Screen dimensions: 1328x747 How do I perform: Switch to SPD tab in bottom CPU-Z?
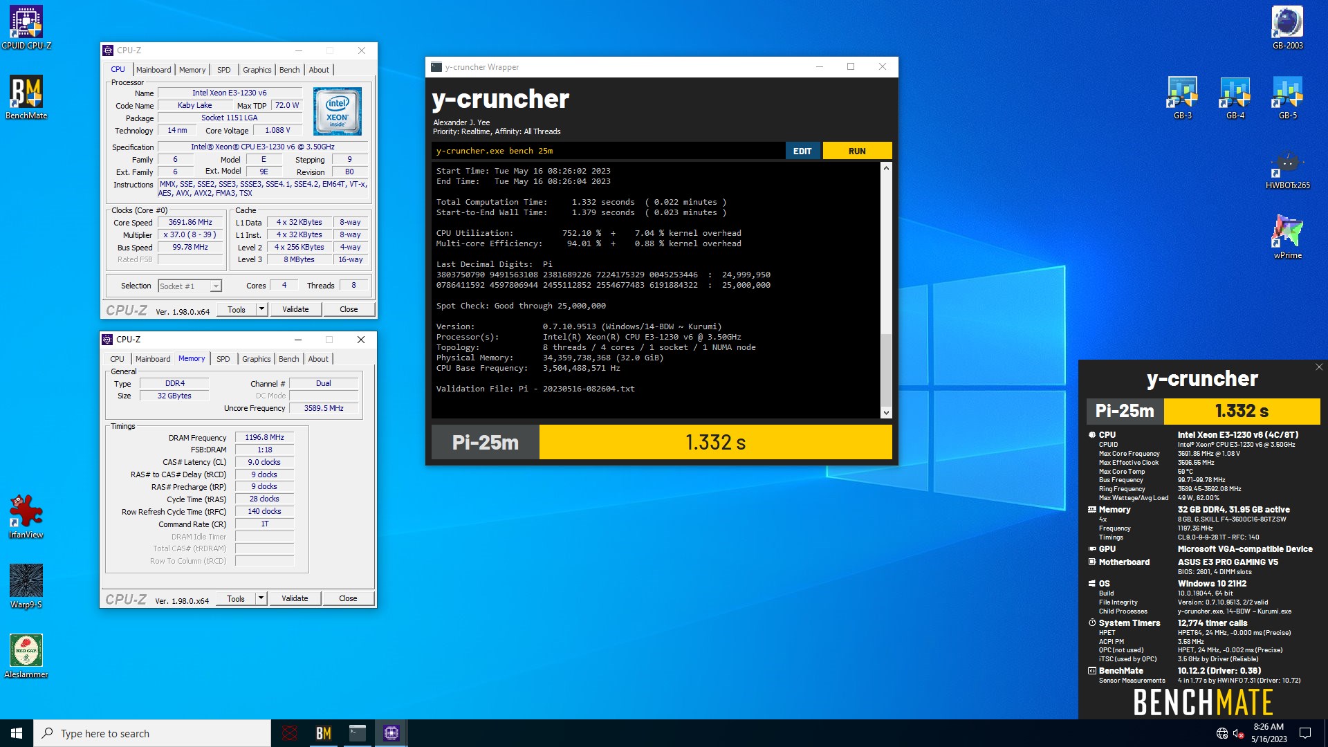click(223, 359)
